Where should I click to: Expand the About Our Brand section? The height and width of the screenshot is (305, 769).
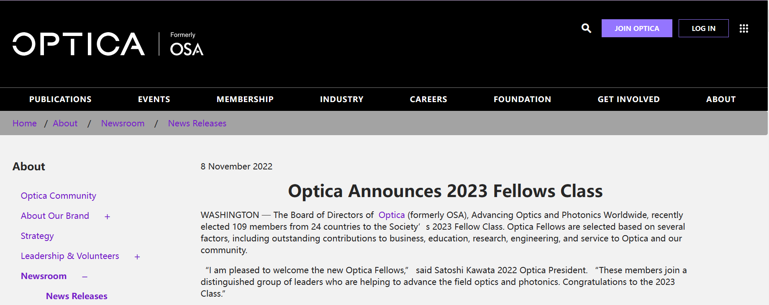coord(108,217)
